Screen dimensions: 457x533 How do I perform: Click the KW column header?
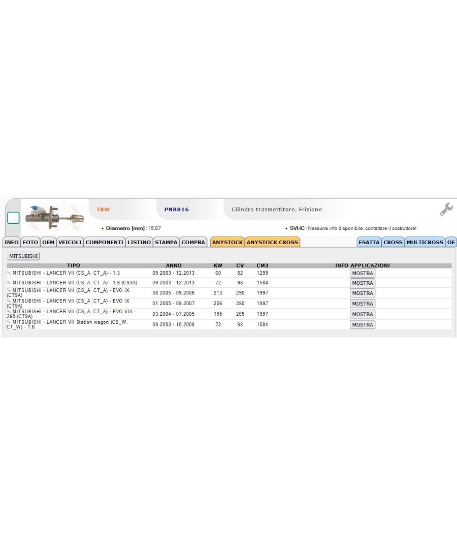coord(218,265)
